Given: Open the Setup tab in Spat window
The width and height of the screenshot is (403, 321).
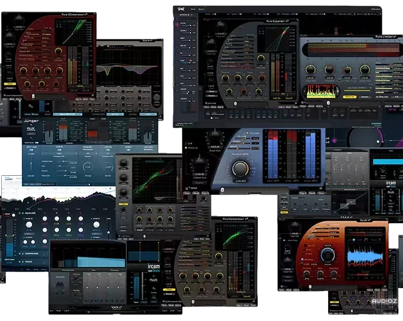Looking at the screenshot, I should click(x=193, y=9).
